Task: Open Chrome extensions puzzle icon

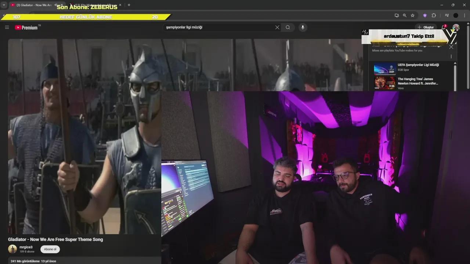Action: (x=434, y=15)
